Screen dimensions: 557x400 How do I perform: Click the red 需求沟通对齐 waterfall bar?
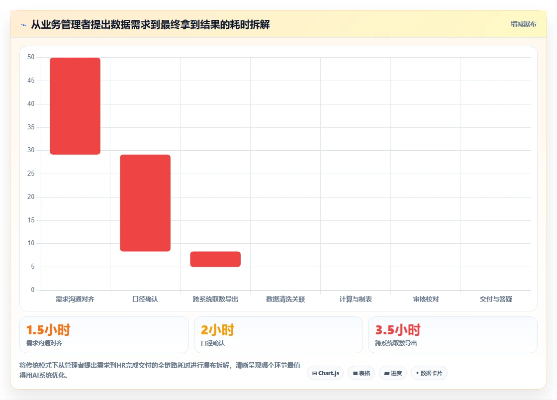[x=75, y=106]
